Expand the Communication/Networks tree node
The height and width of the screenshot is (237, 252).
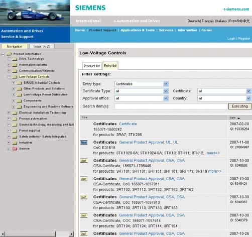point(9,71)
